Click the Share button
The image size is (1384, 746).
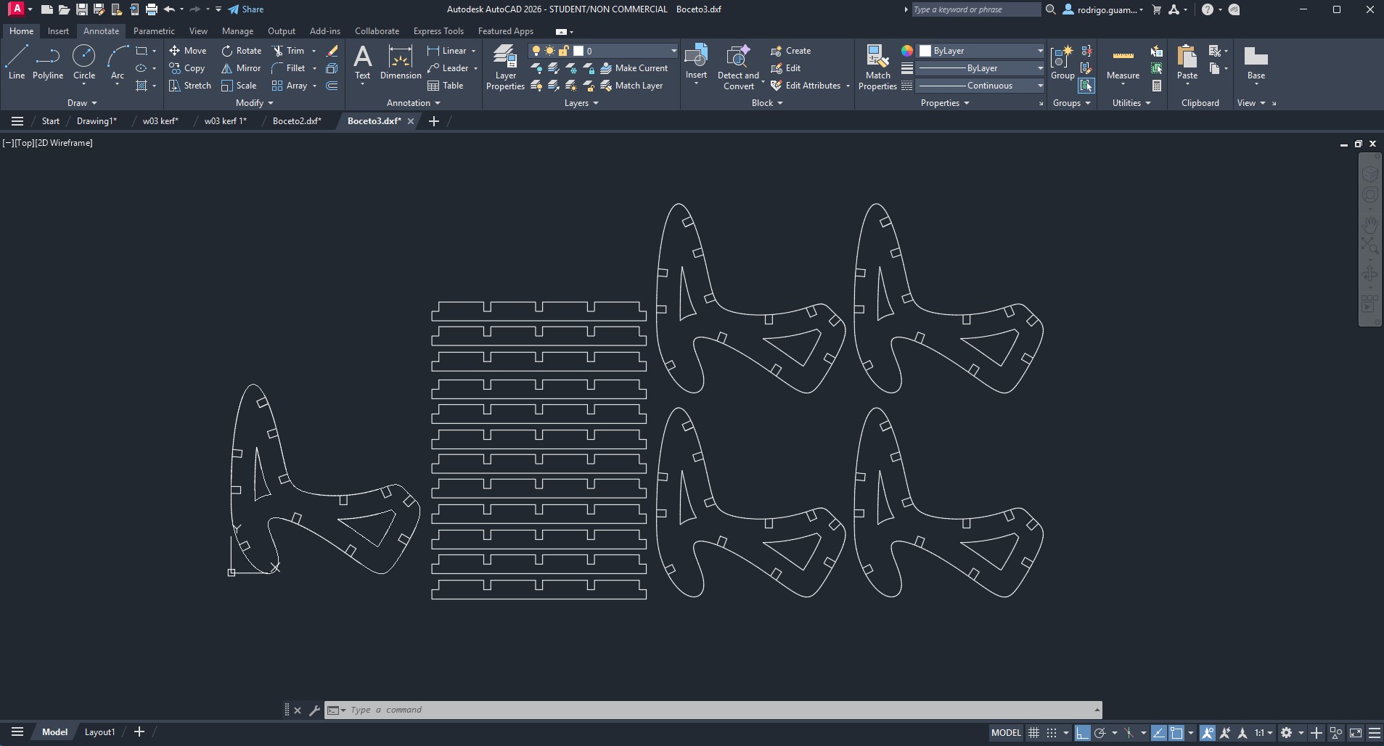(x=246, y=9)
